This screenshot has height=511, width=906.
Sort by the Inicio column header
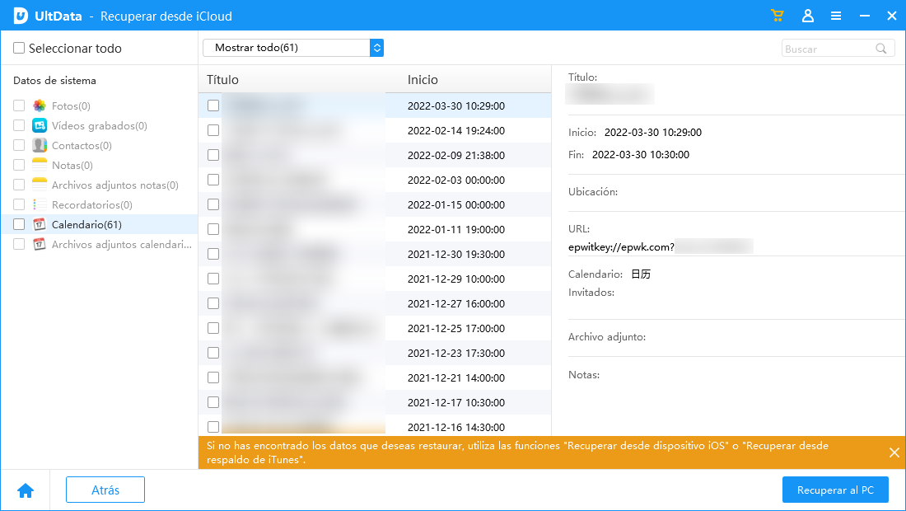(x=423, y=80)
